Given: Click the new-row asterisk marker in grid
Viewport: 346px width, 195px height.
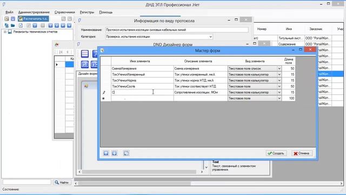Looking at the screenshot, I should click(103, 99).
